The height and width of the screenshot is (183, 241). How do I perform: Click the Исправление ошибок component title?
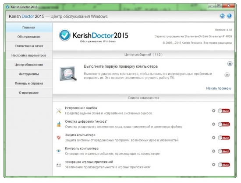pos(81,108)
